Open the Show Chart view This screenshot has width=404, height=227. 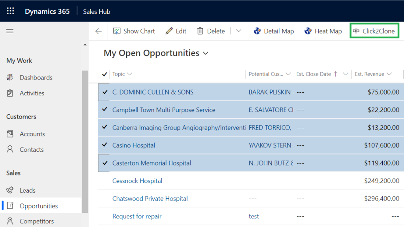click(134, 31)
